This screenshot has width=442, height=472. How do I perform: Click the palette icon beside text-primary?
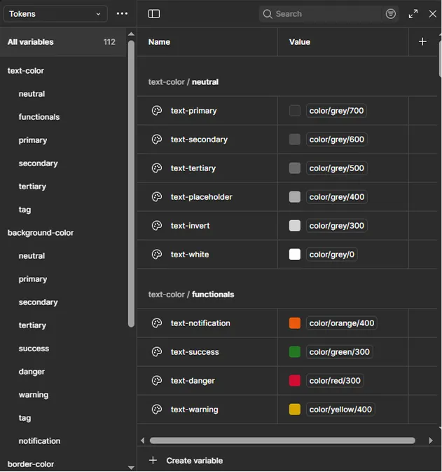click(157, 111)
